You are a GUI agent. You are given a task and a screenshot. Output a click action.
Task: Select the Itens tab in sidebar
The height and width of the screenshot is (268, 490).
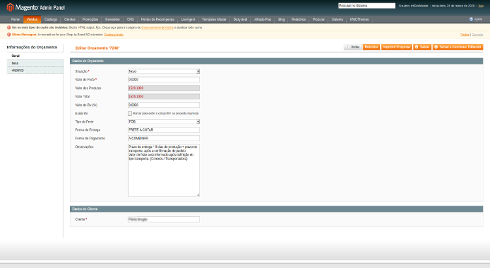tap(35, 63)
